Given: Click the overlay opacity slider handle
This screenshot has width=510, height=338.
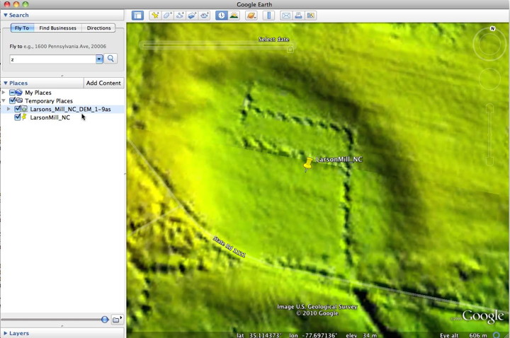Looking at the screenshot, I should coord(105,320).
